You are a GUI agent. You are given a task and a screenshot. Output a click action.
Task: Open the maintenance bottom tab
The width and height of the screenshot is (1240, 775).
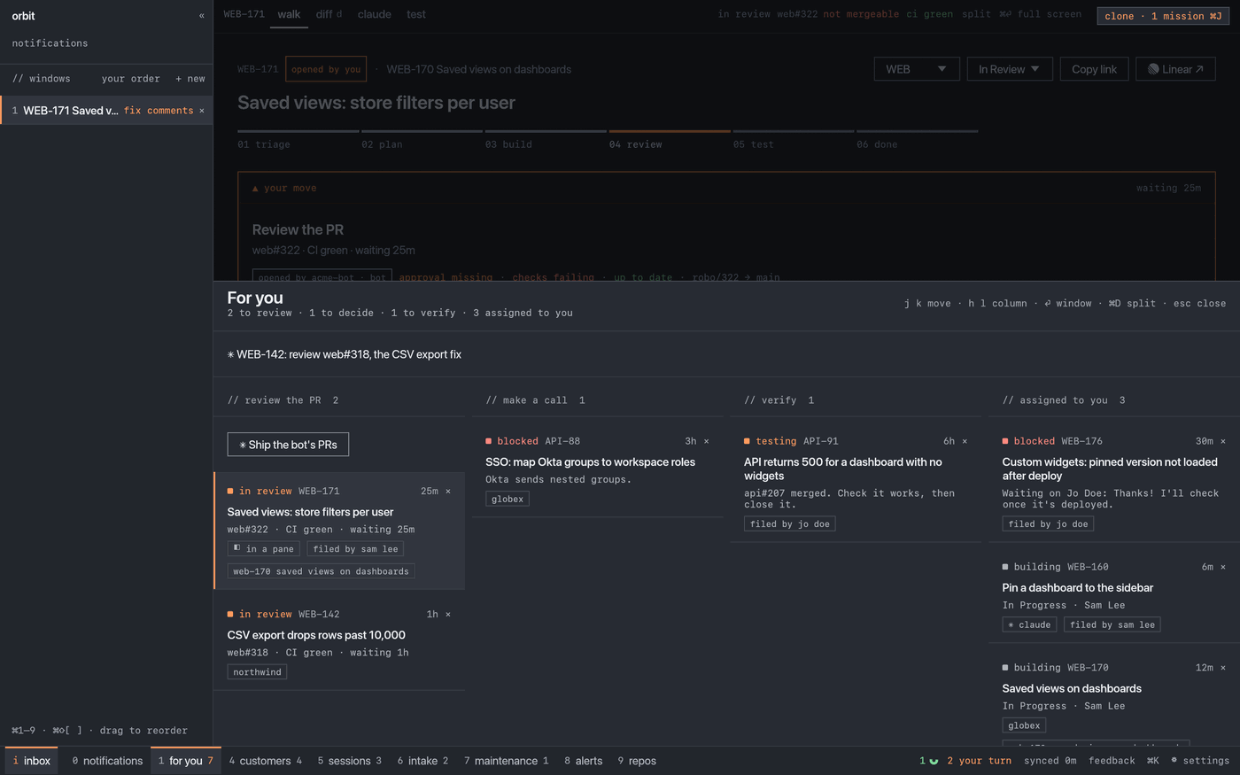[x=507, y=761]
